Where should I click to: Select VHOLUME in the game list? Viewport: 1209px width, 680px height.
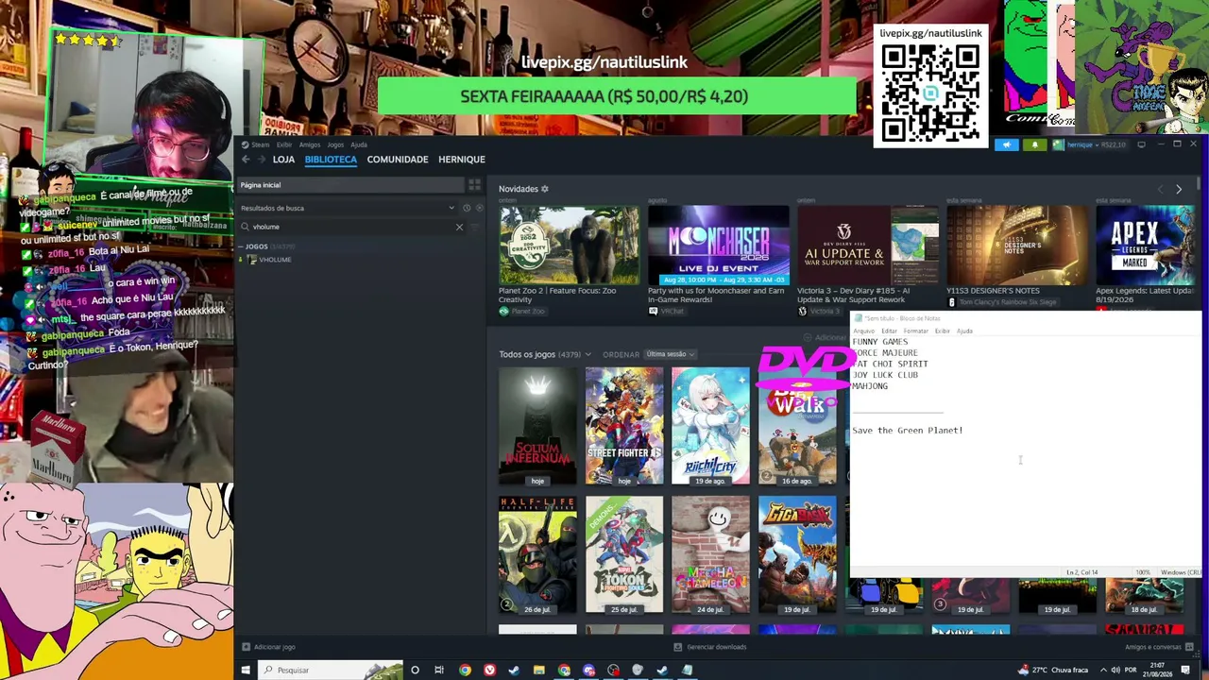pos(275,260)
